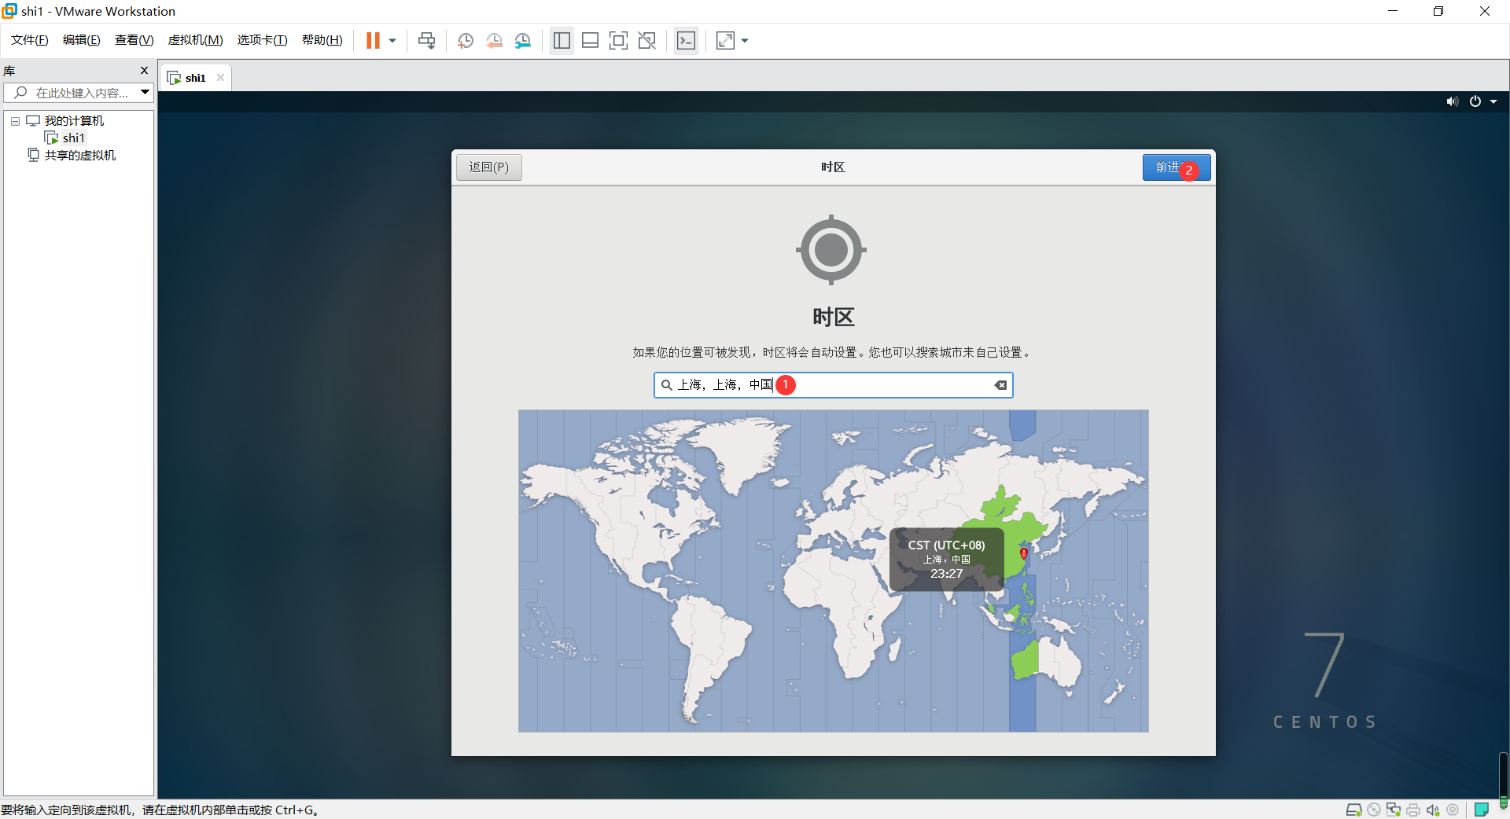Image resolution: width=1510 pixels, height=819 pixels.
Task: Switch to the shi1 tab
Action: click(195, 78)
